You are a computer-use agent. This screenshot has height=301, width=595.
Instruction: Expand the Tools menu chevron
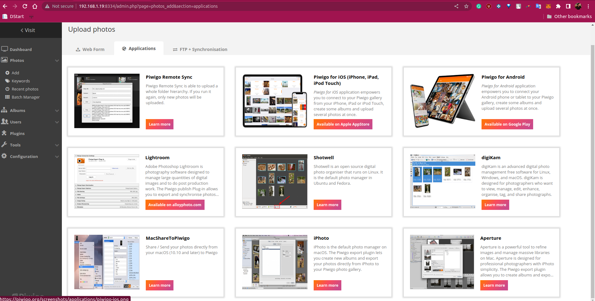57,145
